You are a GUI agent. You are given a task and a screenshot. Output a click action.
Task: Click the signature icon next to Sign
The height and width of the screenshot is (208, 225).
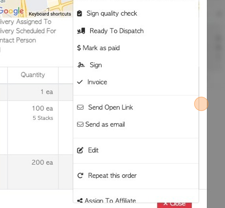[81, 65]
